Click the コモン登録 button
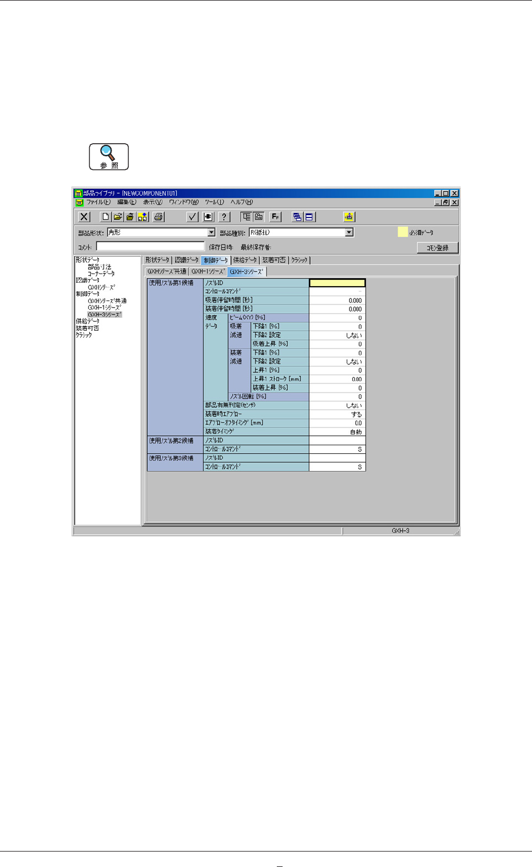532x867 pixels. click(x=438, y=248)
